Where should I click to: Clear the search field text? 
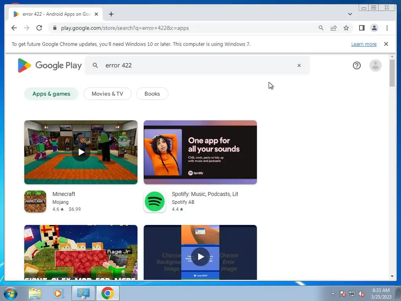[x=299, y=65]
